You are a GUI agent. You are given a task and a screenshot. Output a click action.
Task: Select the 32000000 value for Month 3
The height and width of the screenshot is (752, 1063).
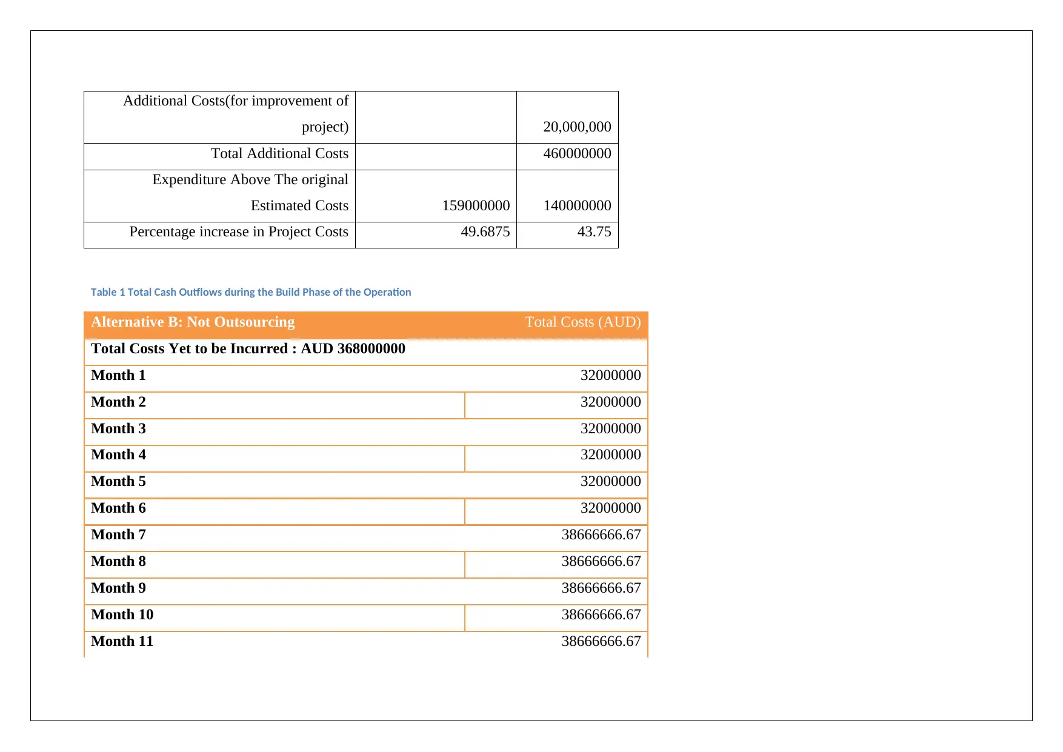click(x=610, y=428)
